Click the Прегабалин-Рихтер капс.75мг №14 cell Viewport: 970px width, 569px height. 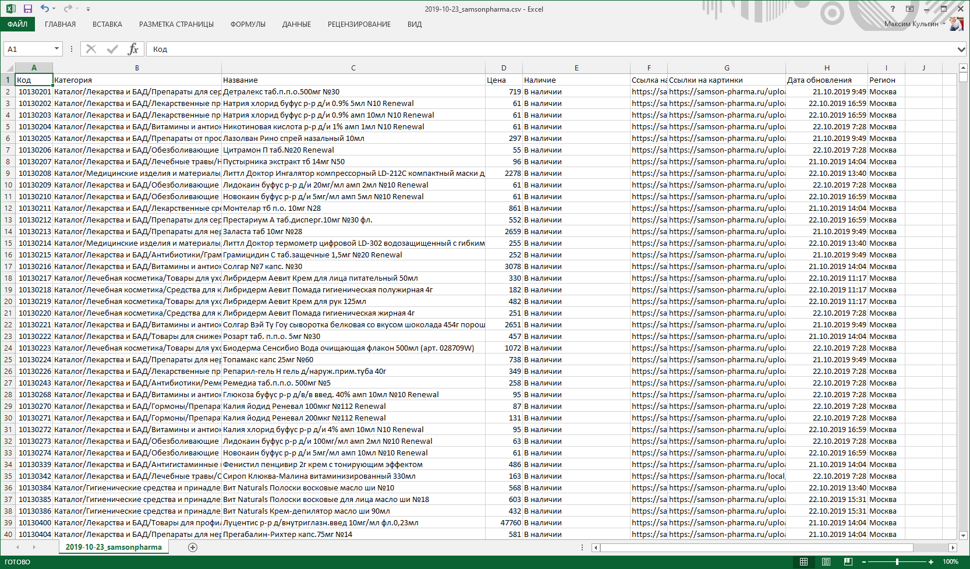tap(353, 534)
